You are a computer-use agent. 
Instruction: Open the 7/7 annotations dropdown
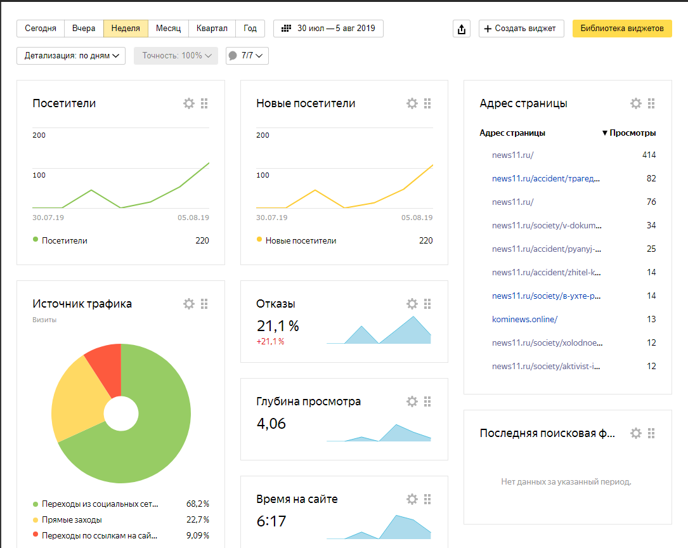coord(247,56)
